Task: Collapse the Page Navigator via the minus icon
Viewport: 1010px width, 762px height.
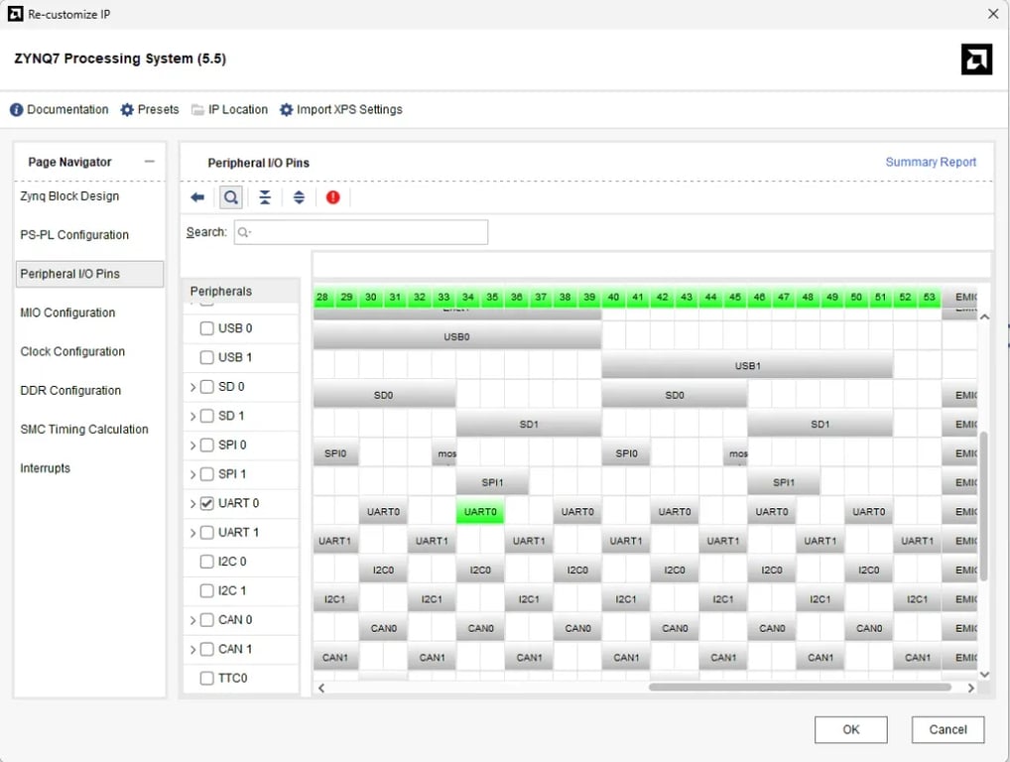Action: click(x=150, y=162)
